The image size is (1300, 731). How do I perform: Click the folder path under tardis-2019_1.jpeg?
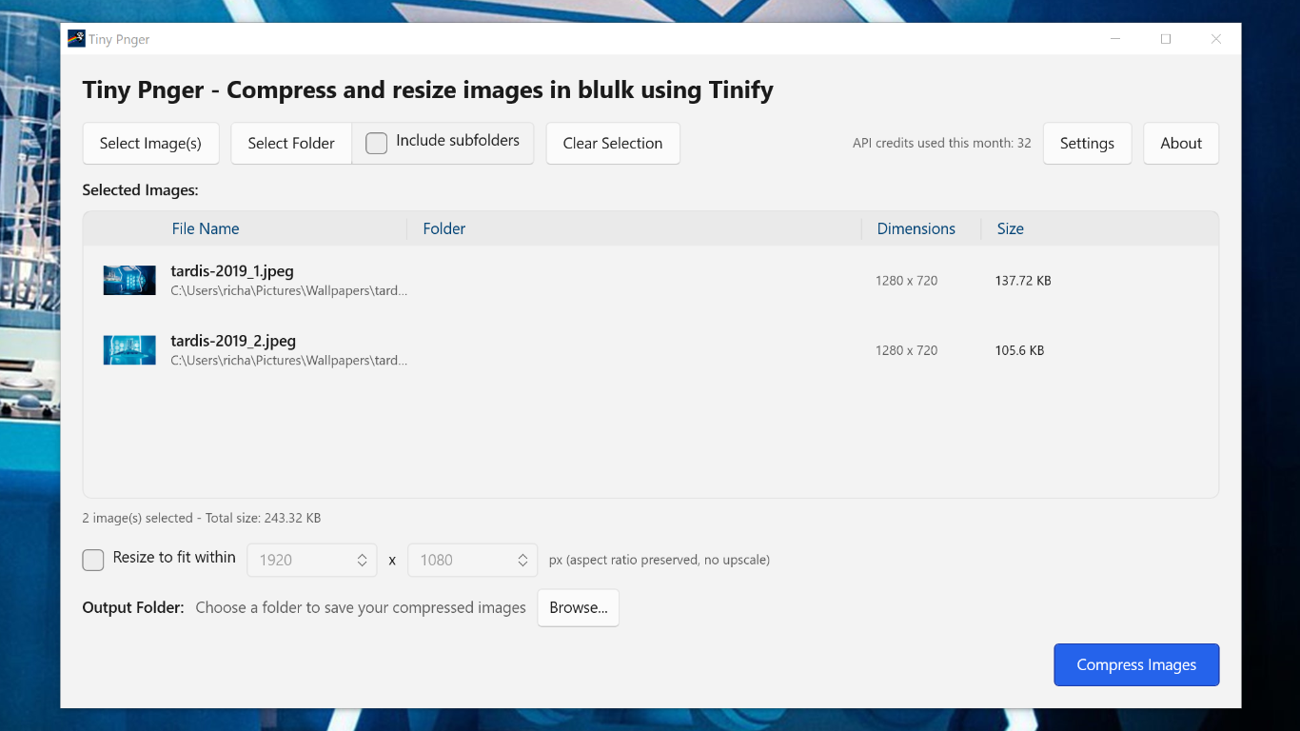point(289,291)
